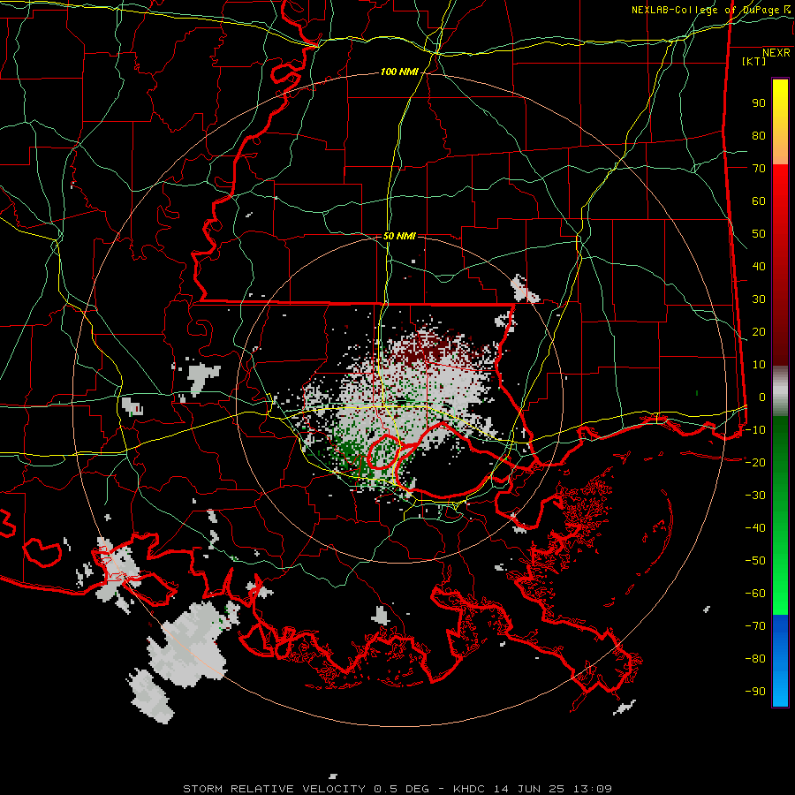Click the 50 NMI range ring label
Image resolution: width=795 pixels, height=795 pixels.
coord(399,236)
